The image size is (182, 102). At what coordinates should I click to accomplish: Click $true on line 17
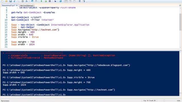pyautogui.click(x=35, y=37)
